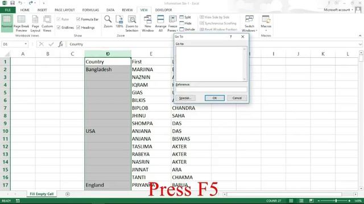Open the Customize Quick Access Toolbar dropdown
Screen dimensions: 364x204
pyautogui.click(x=44, y=3)
